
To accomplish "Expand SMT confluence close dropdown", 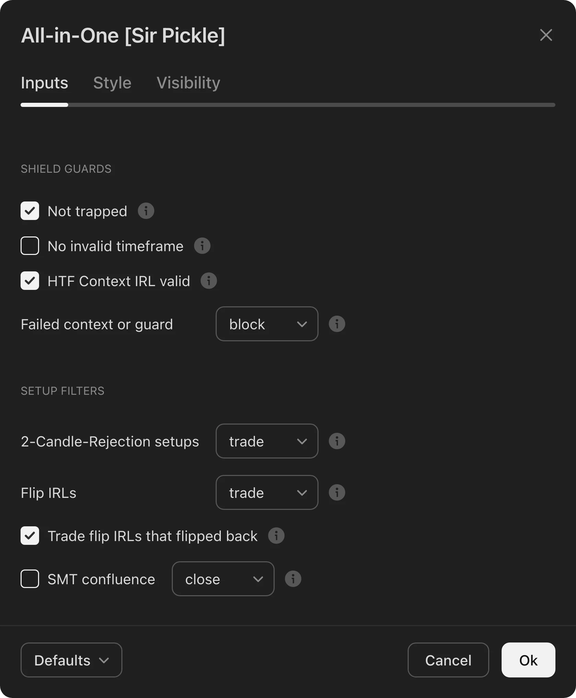I will click(x=223, y=579).
